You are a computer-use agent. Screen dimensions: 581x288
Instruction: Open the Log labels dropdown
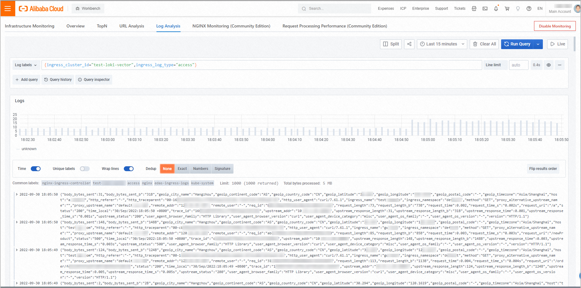pyautogui.click(x=26, y=65)
